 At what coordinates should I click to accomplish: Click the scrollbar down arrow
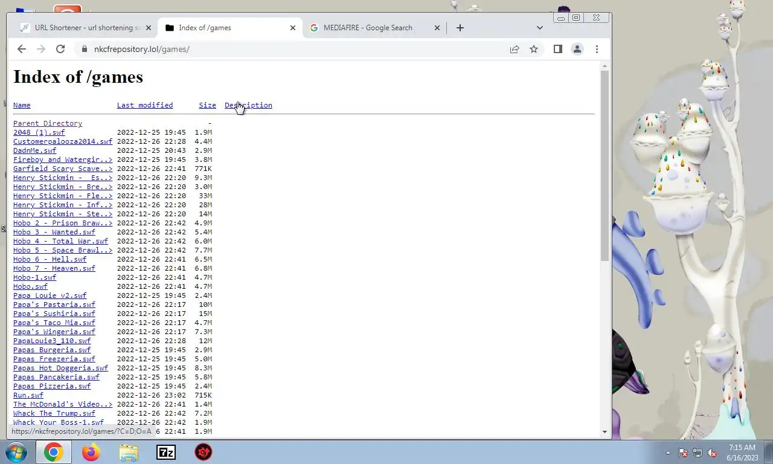[x=605, y=432]
